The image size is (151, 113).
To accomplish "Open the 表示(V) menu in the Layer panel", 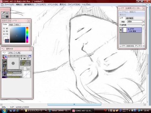I will point(123,14).
